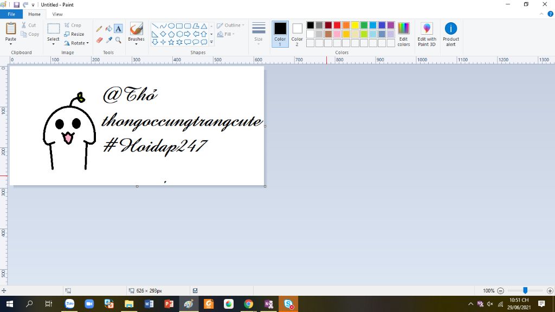Open Windows Start menu
Viewport: 555px width, 312px height.
coord(10,304)
